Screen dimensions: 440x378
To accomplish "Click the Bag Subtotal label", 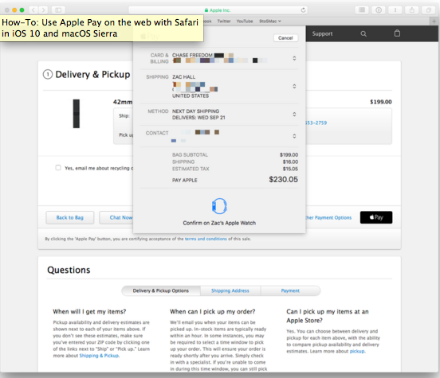I will coord(190,154).
